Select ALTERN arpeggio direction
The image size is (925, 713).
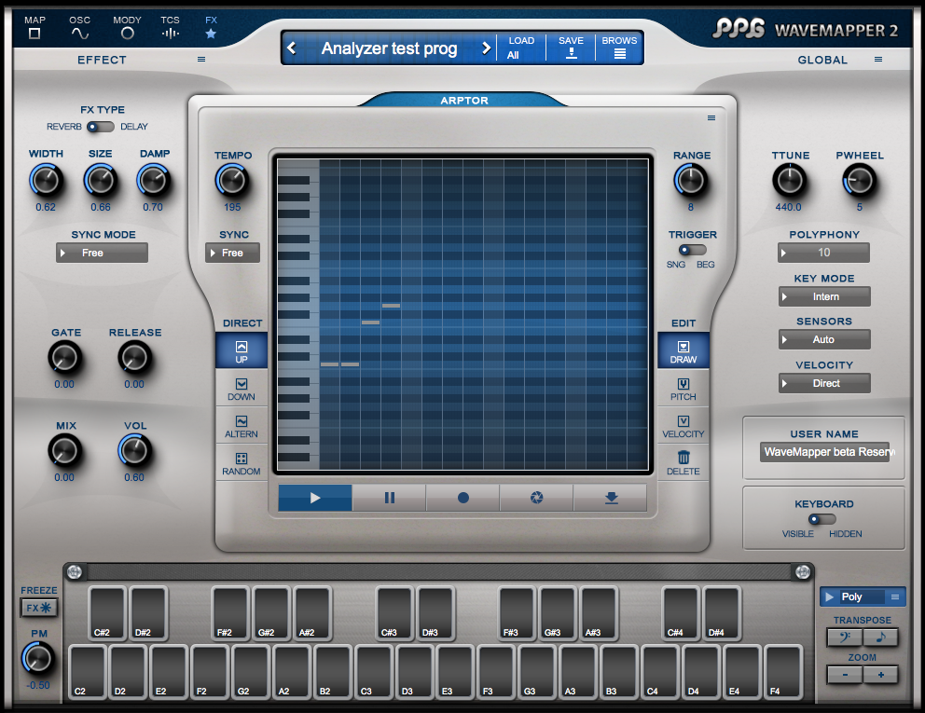coord(242,426)
